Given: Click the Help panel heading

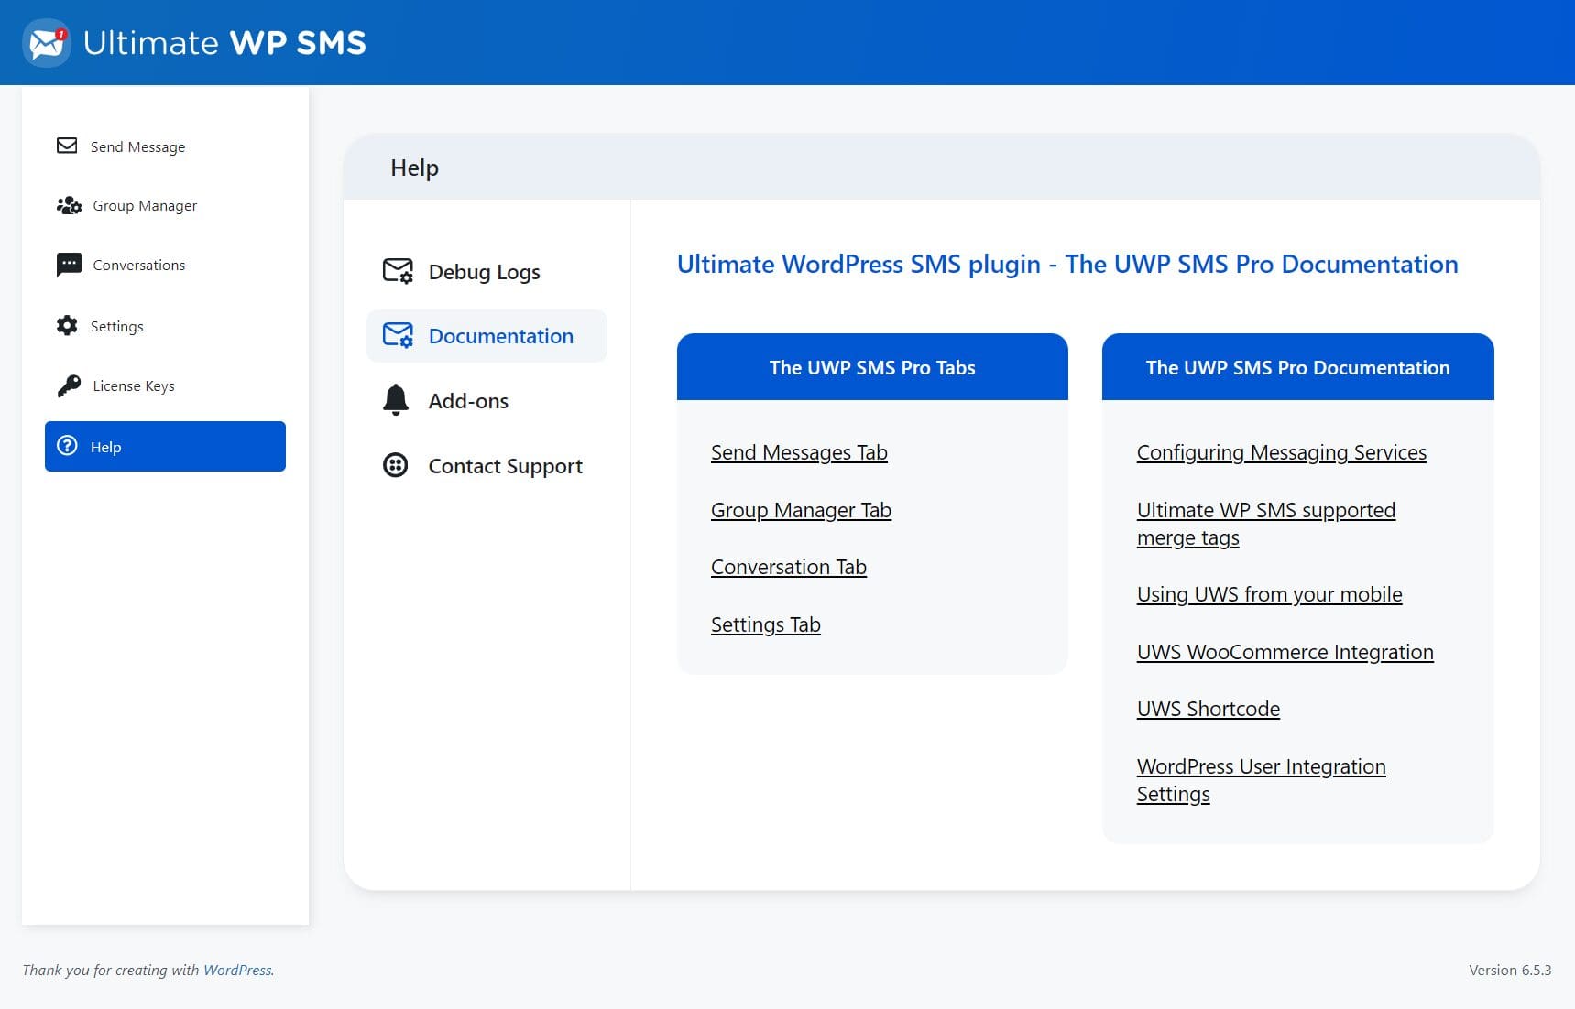Looking at the screenshot, I should coord(414,168).
